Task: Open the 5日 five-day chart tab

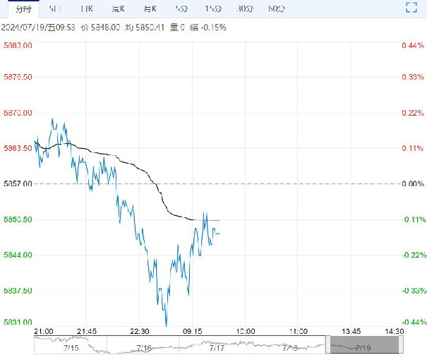Action: 54,8
